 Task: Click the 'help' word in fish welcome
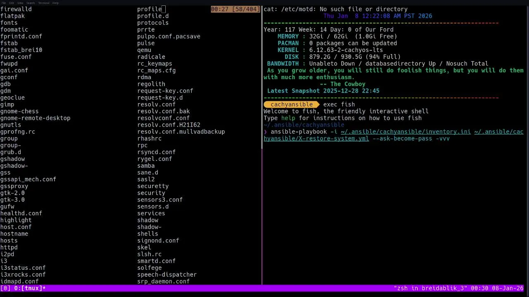pos(288,118)
